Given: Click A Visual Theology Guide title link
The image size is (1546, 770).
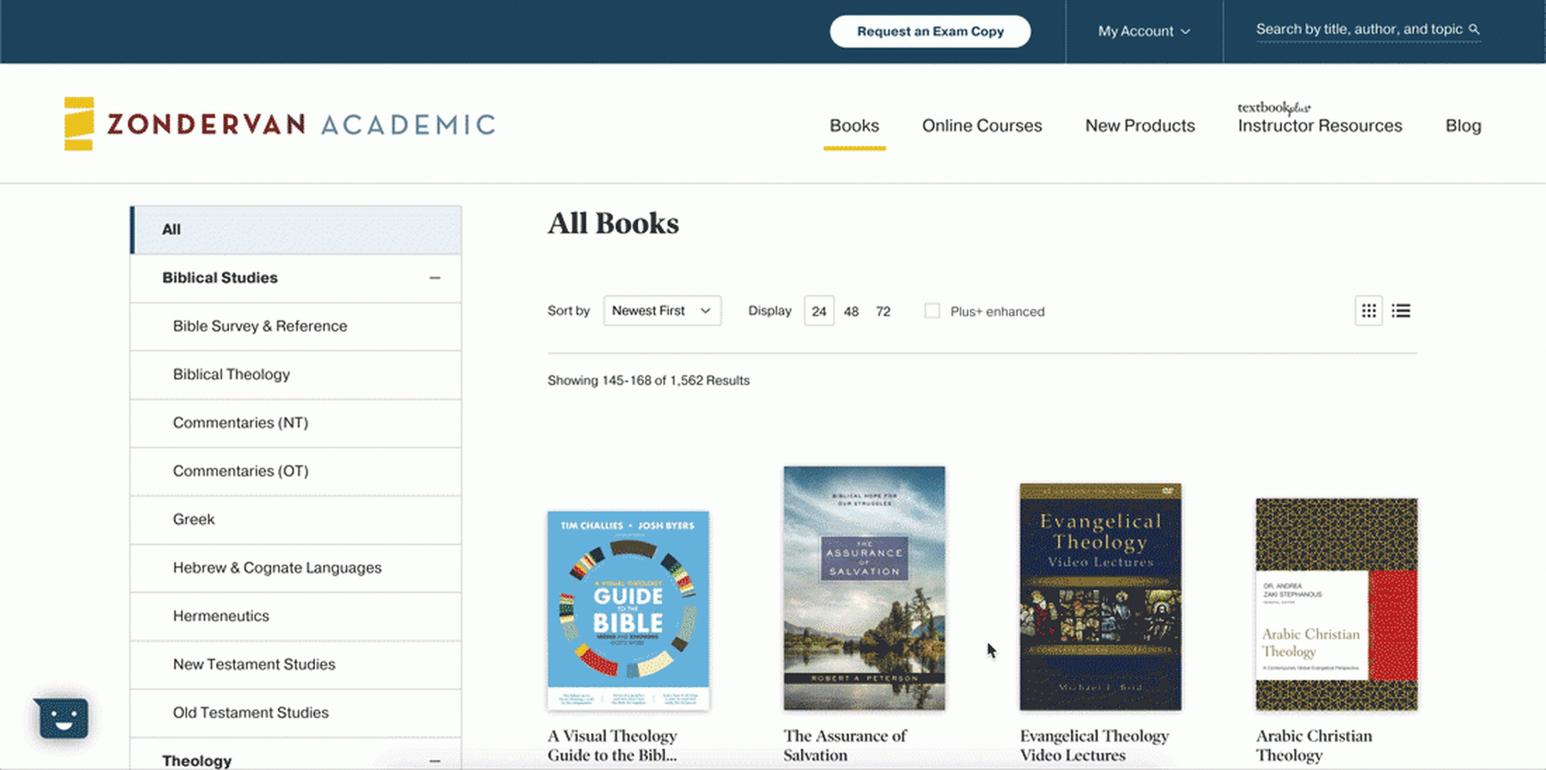Looking at the screenshot, I should (613, 745).
